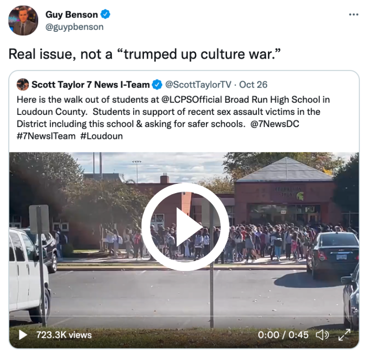Click Guy Benson's profile avatar
Screen dimensions: 371x352
[x=23, y=21]
